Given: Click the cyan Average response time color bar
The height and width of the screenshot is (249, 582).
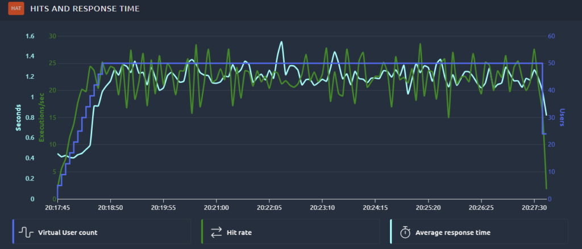Looking at the screenshot, I should [391, 231].
